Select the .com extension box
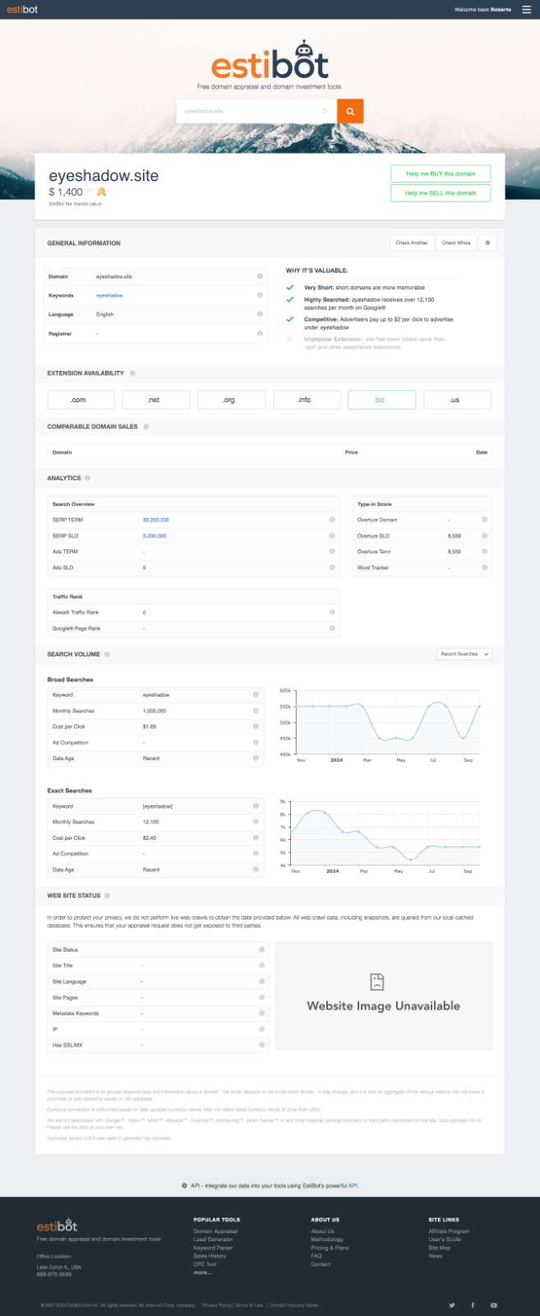Screen dimensions: 540x1316 78,400
